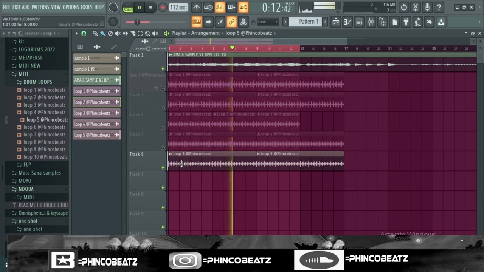Select the Paint brush tool
The image size is (484, 272).
[102, 33]
